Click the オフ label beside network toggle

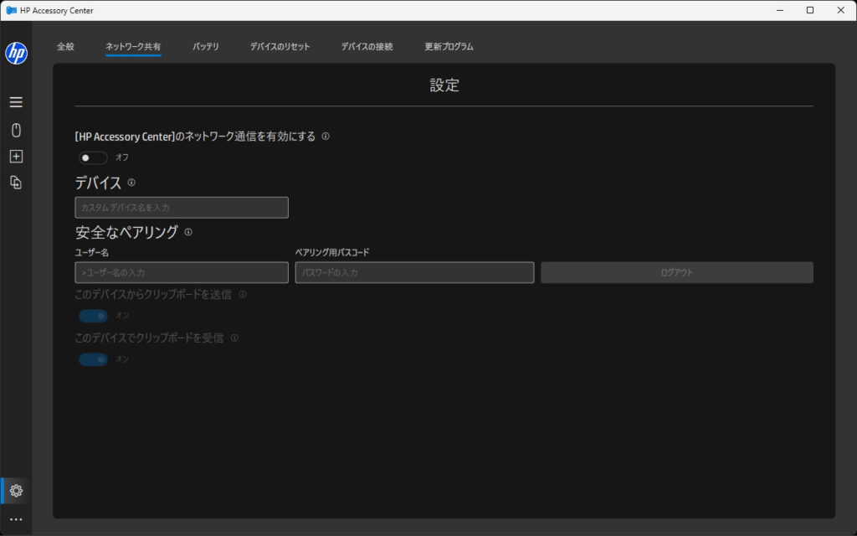point(122,157)
